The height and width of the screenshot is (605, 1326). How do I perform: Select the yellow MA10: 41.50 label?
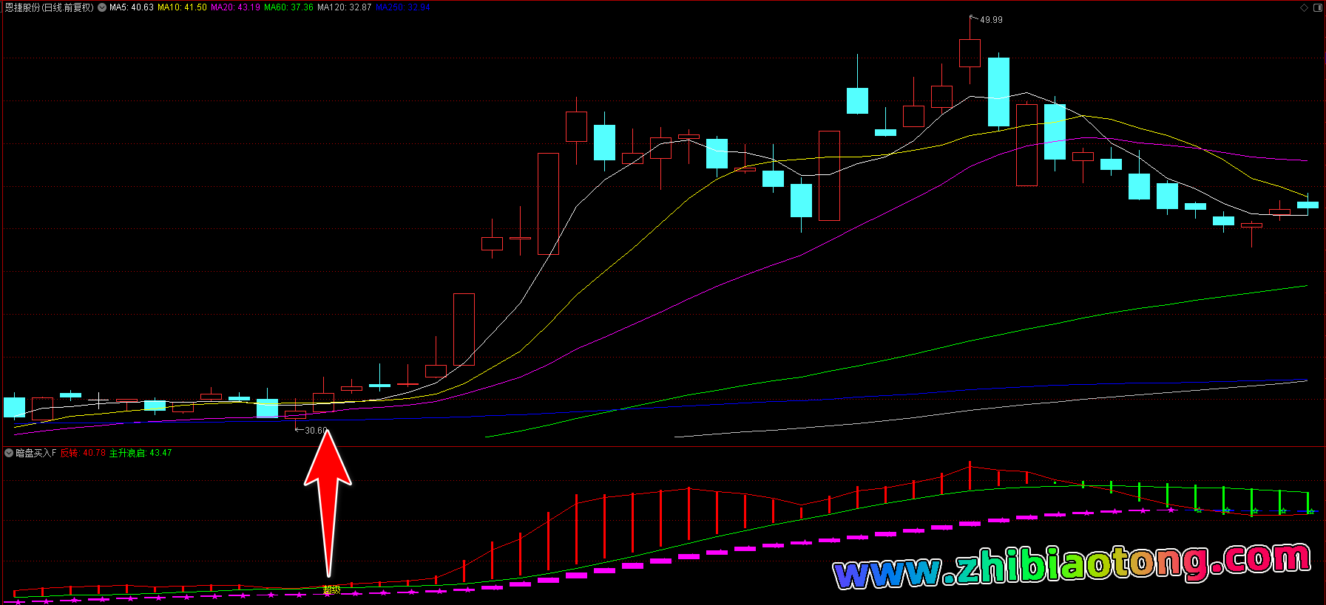click(x=182, y=7)
